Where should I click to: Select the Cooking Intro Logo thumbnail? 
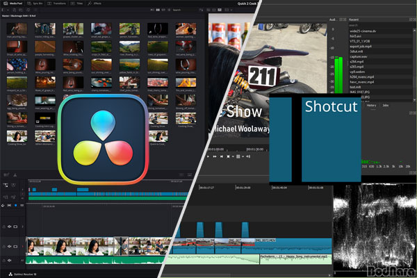coord(45,118)
